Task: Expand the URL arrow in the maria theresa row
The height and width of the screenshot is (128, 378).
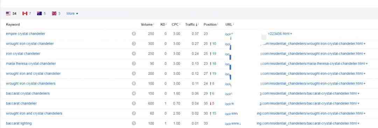Action: [x=367, y=64]
